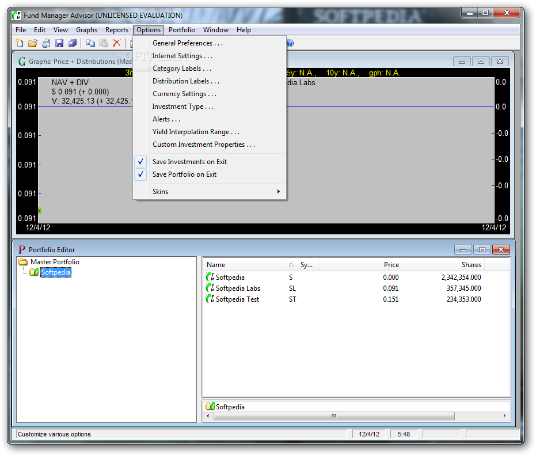Close the Portfolio Editor window
This screenshot has height=456, width=536.
pyautogui.click(x=501, y=249)
